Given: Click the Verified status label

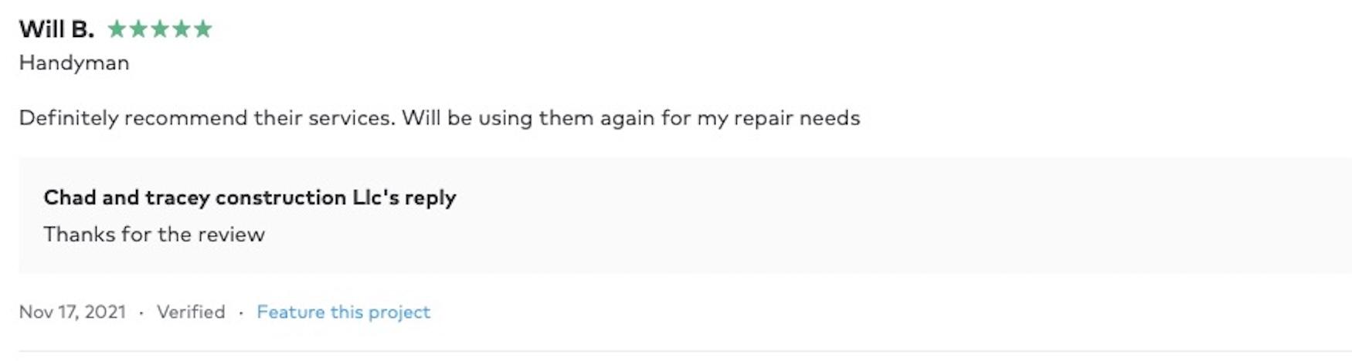Looking at the screenshot, I should point(191,312).
